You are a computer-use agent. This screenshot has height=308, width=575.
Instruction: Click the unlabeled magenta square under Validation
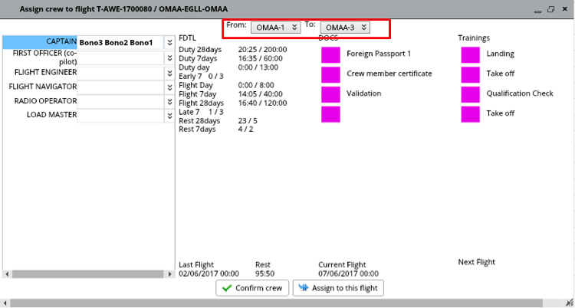click(x=330, y=114)
